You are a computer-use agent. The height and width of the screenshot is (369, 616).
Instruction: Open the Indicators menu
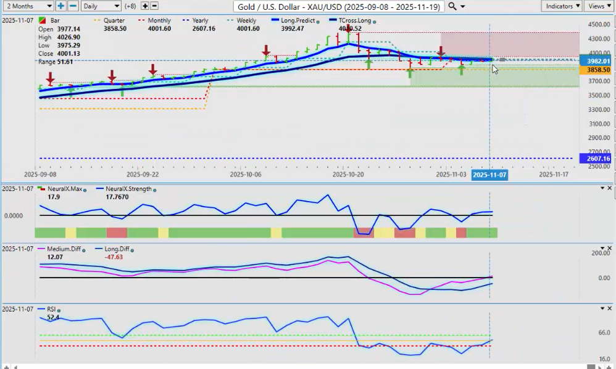pos(562,6)
